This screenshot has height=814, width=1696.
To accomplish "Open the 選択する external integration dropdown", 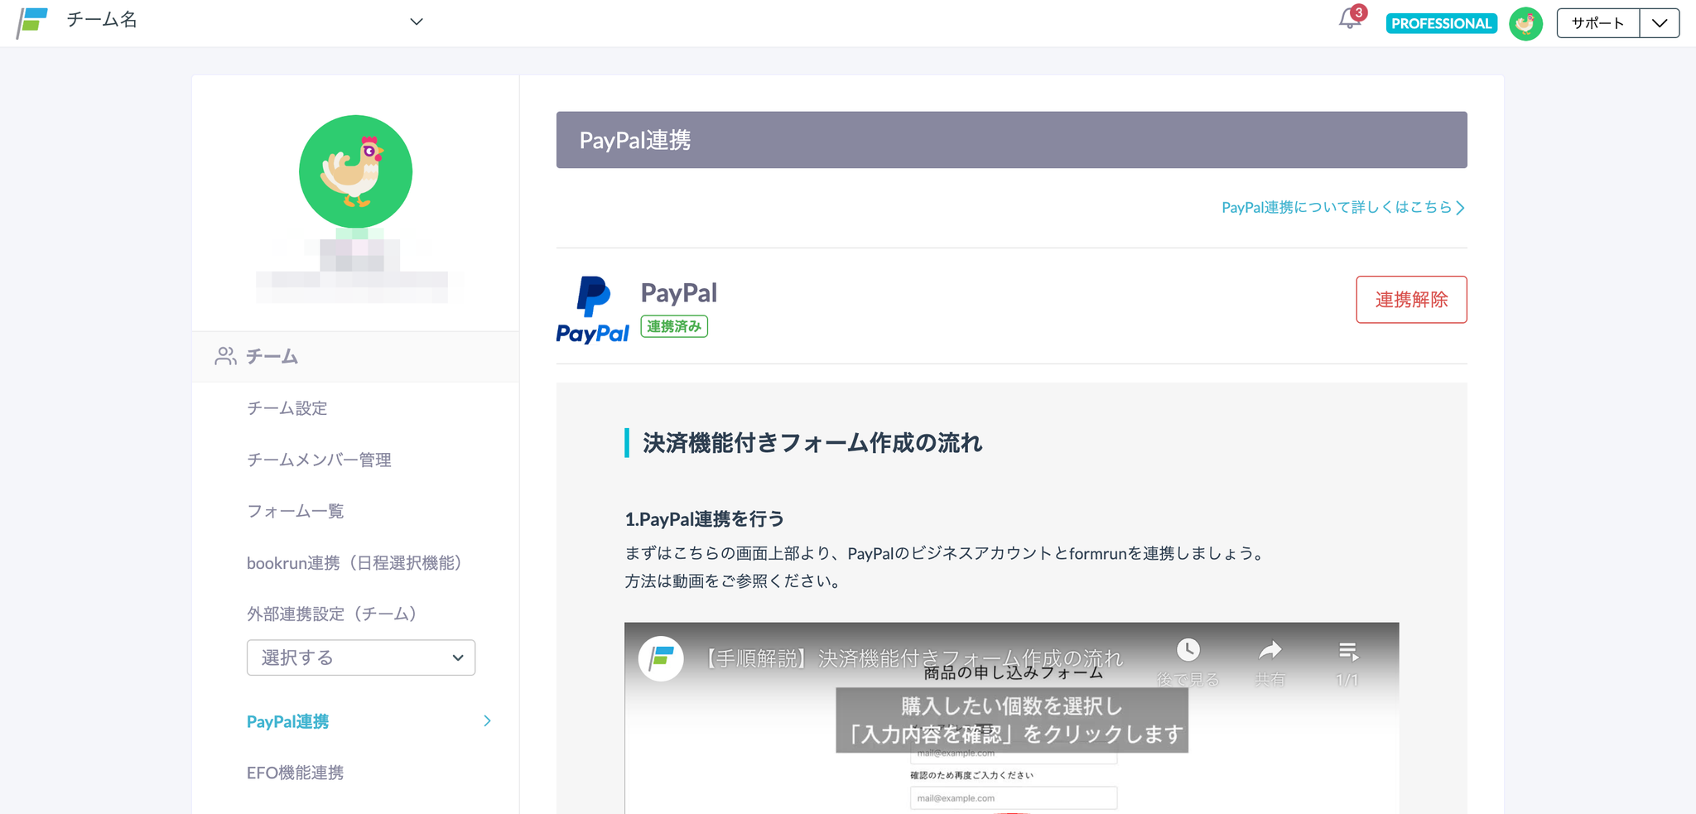I will (x=361, y=657).
